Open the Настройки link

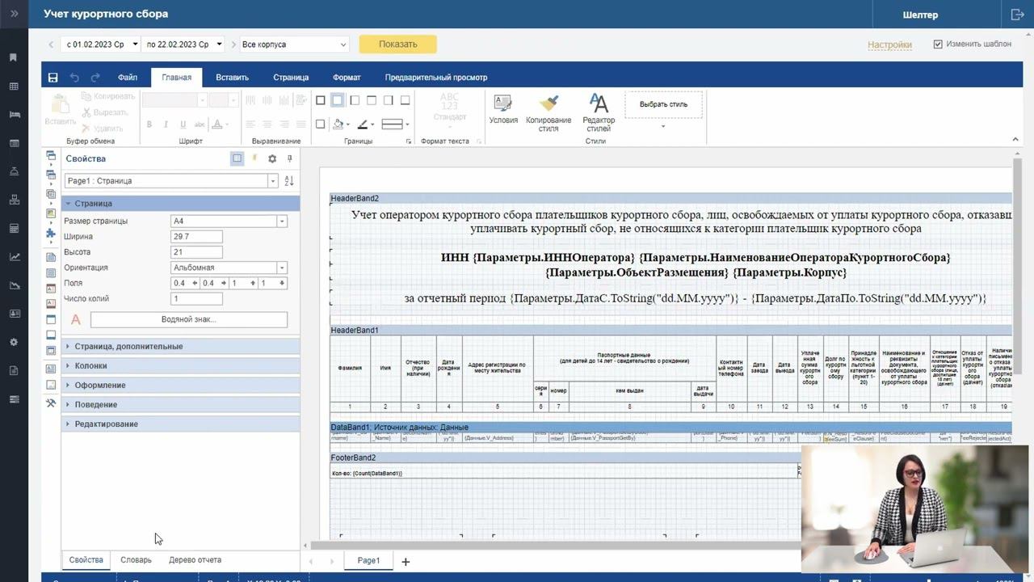point(890,44)
